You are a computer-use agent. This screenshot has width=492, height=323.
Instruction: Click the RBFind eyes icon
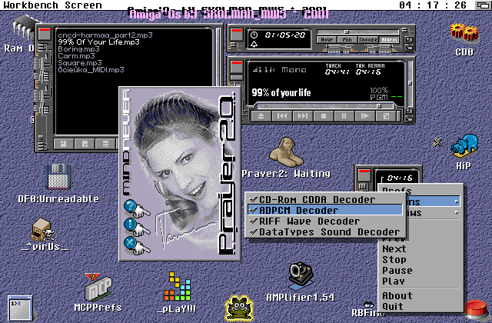[369, 305]
